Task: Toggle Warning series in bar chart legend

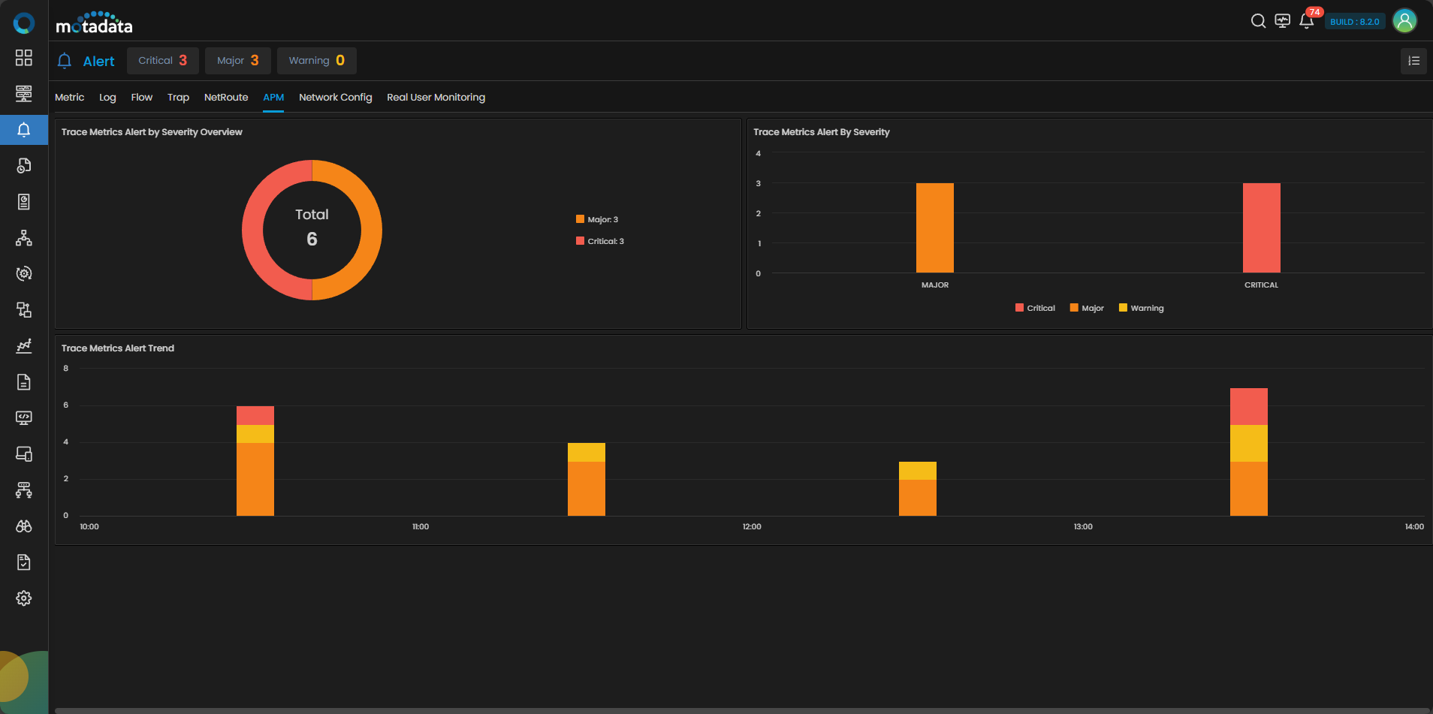Action: pyautogui.click(x=1141, y=308)
